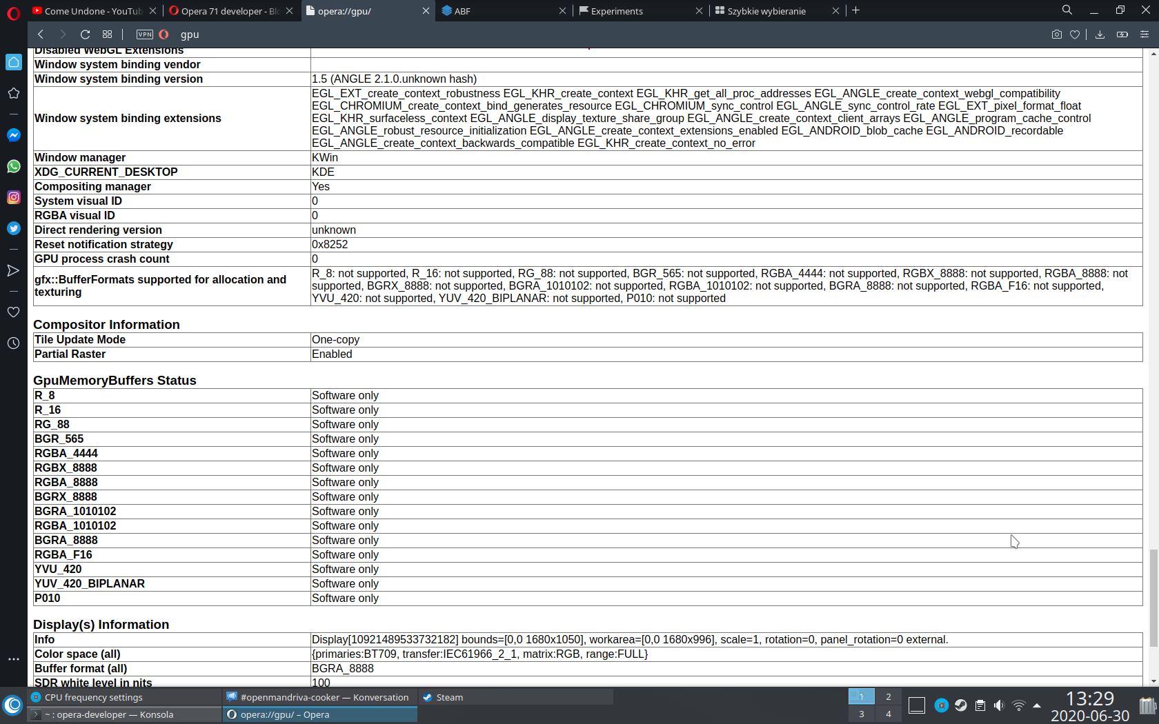Expand hidden system tray icons arrow
The image size is (1159, 724).
pos(1037,705)
